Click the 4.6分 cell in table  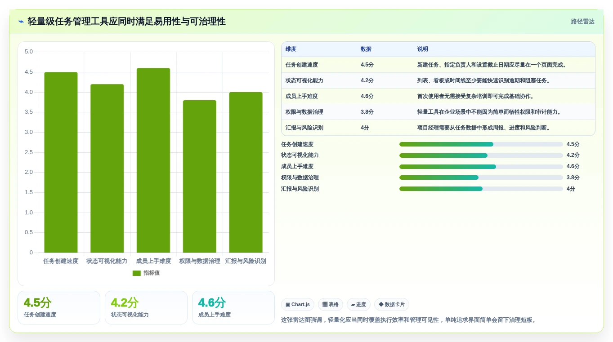pyautogui.click(x=367, y=96)
